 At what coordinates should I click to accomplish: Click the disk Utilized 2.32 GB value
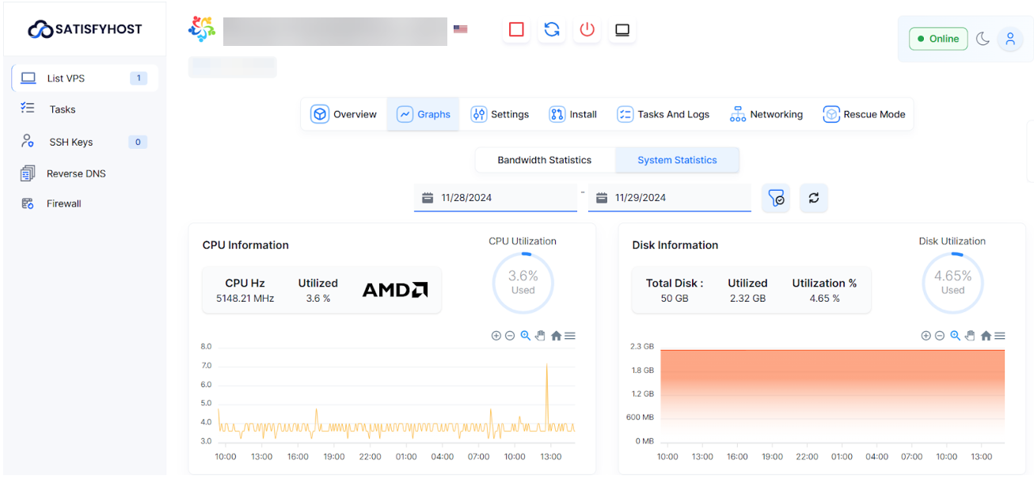pyautogui.click(x=747, y=299)
